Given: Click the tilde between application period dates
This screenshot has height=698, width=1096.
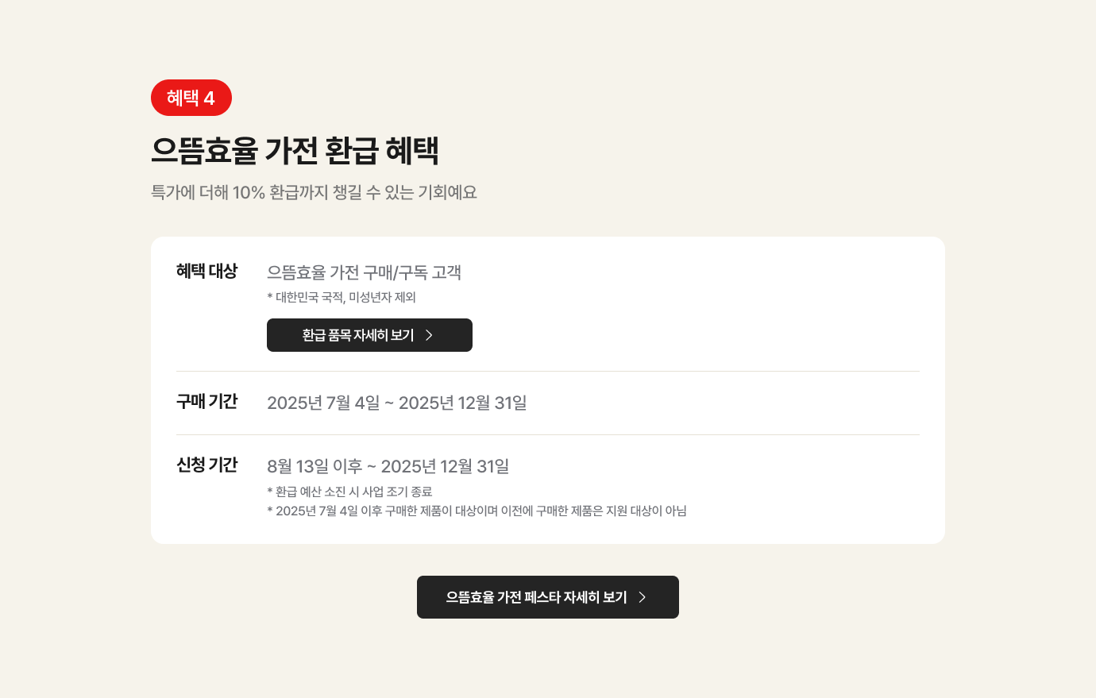Looking at the screenshot, I should pos(372,467).
